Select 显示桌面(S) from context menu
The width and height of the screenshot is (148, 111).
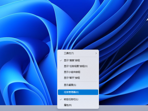[78, 85]
